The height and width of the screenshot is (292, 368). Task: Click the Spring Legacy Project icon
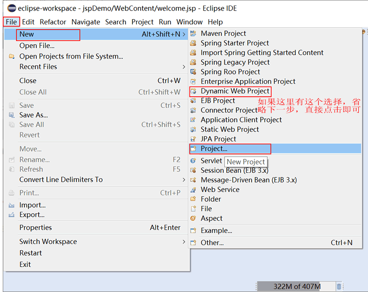coord(193,62)
